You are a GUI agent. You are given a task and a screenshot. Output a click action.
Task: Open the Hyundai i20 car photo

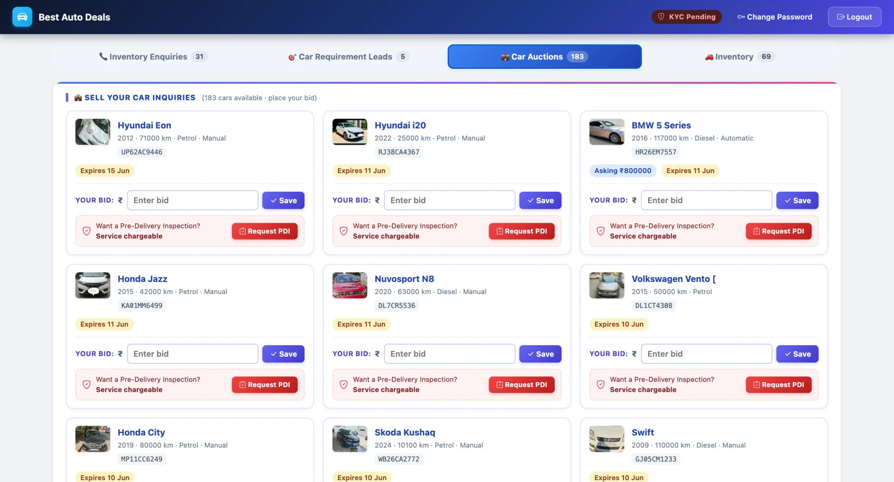tap(350, 132)
